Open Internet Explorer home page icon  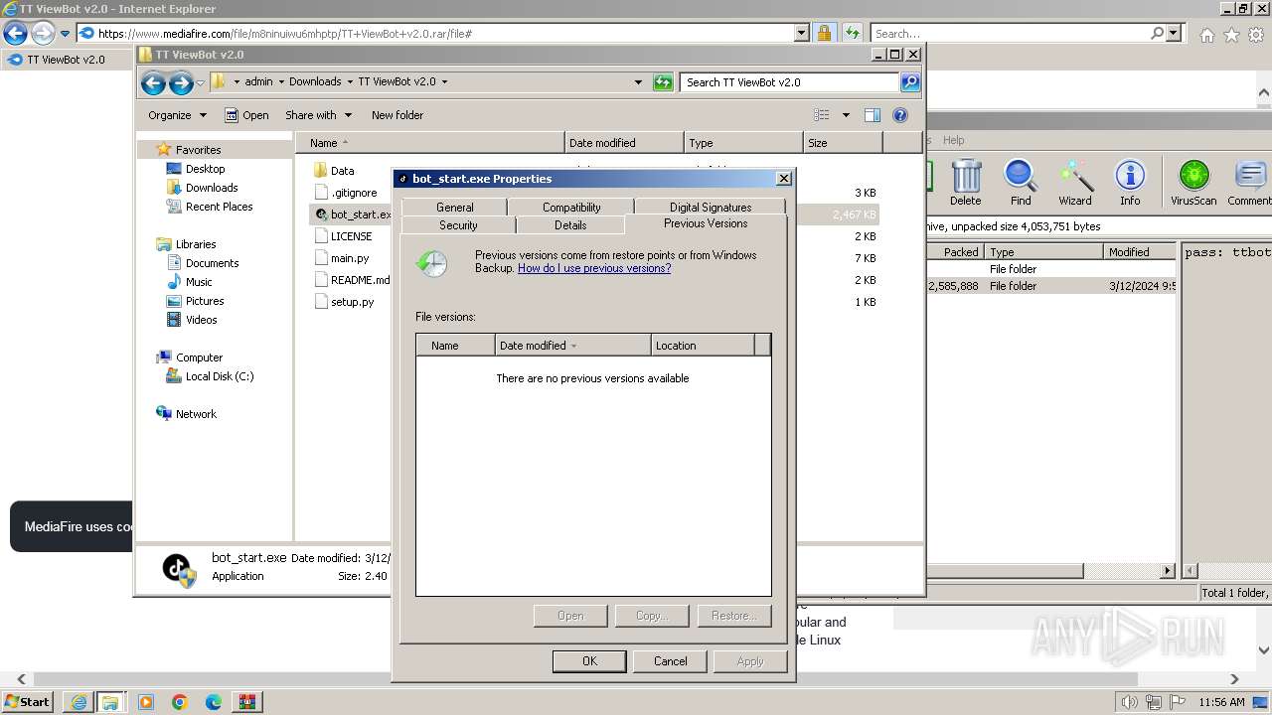(1206, 35)
